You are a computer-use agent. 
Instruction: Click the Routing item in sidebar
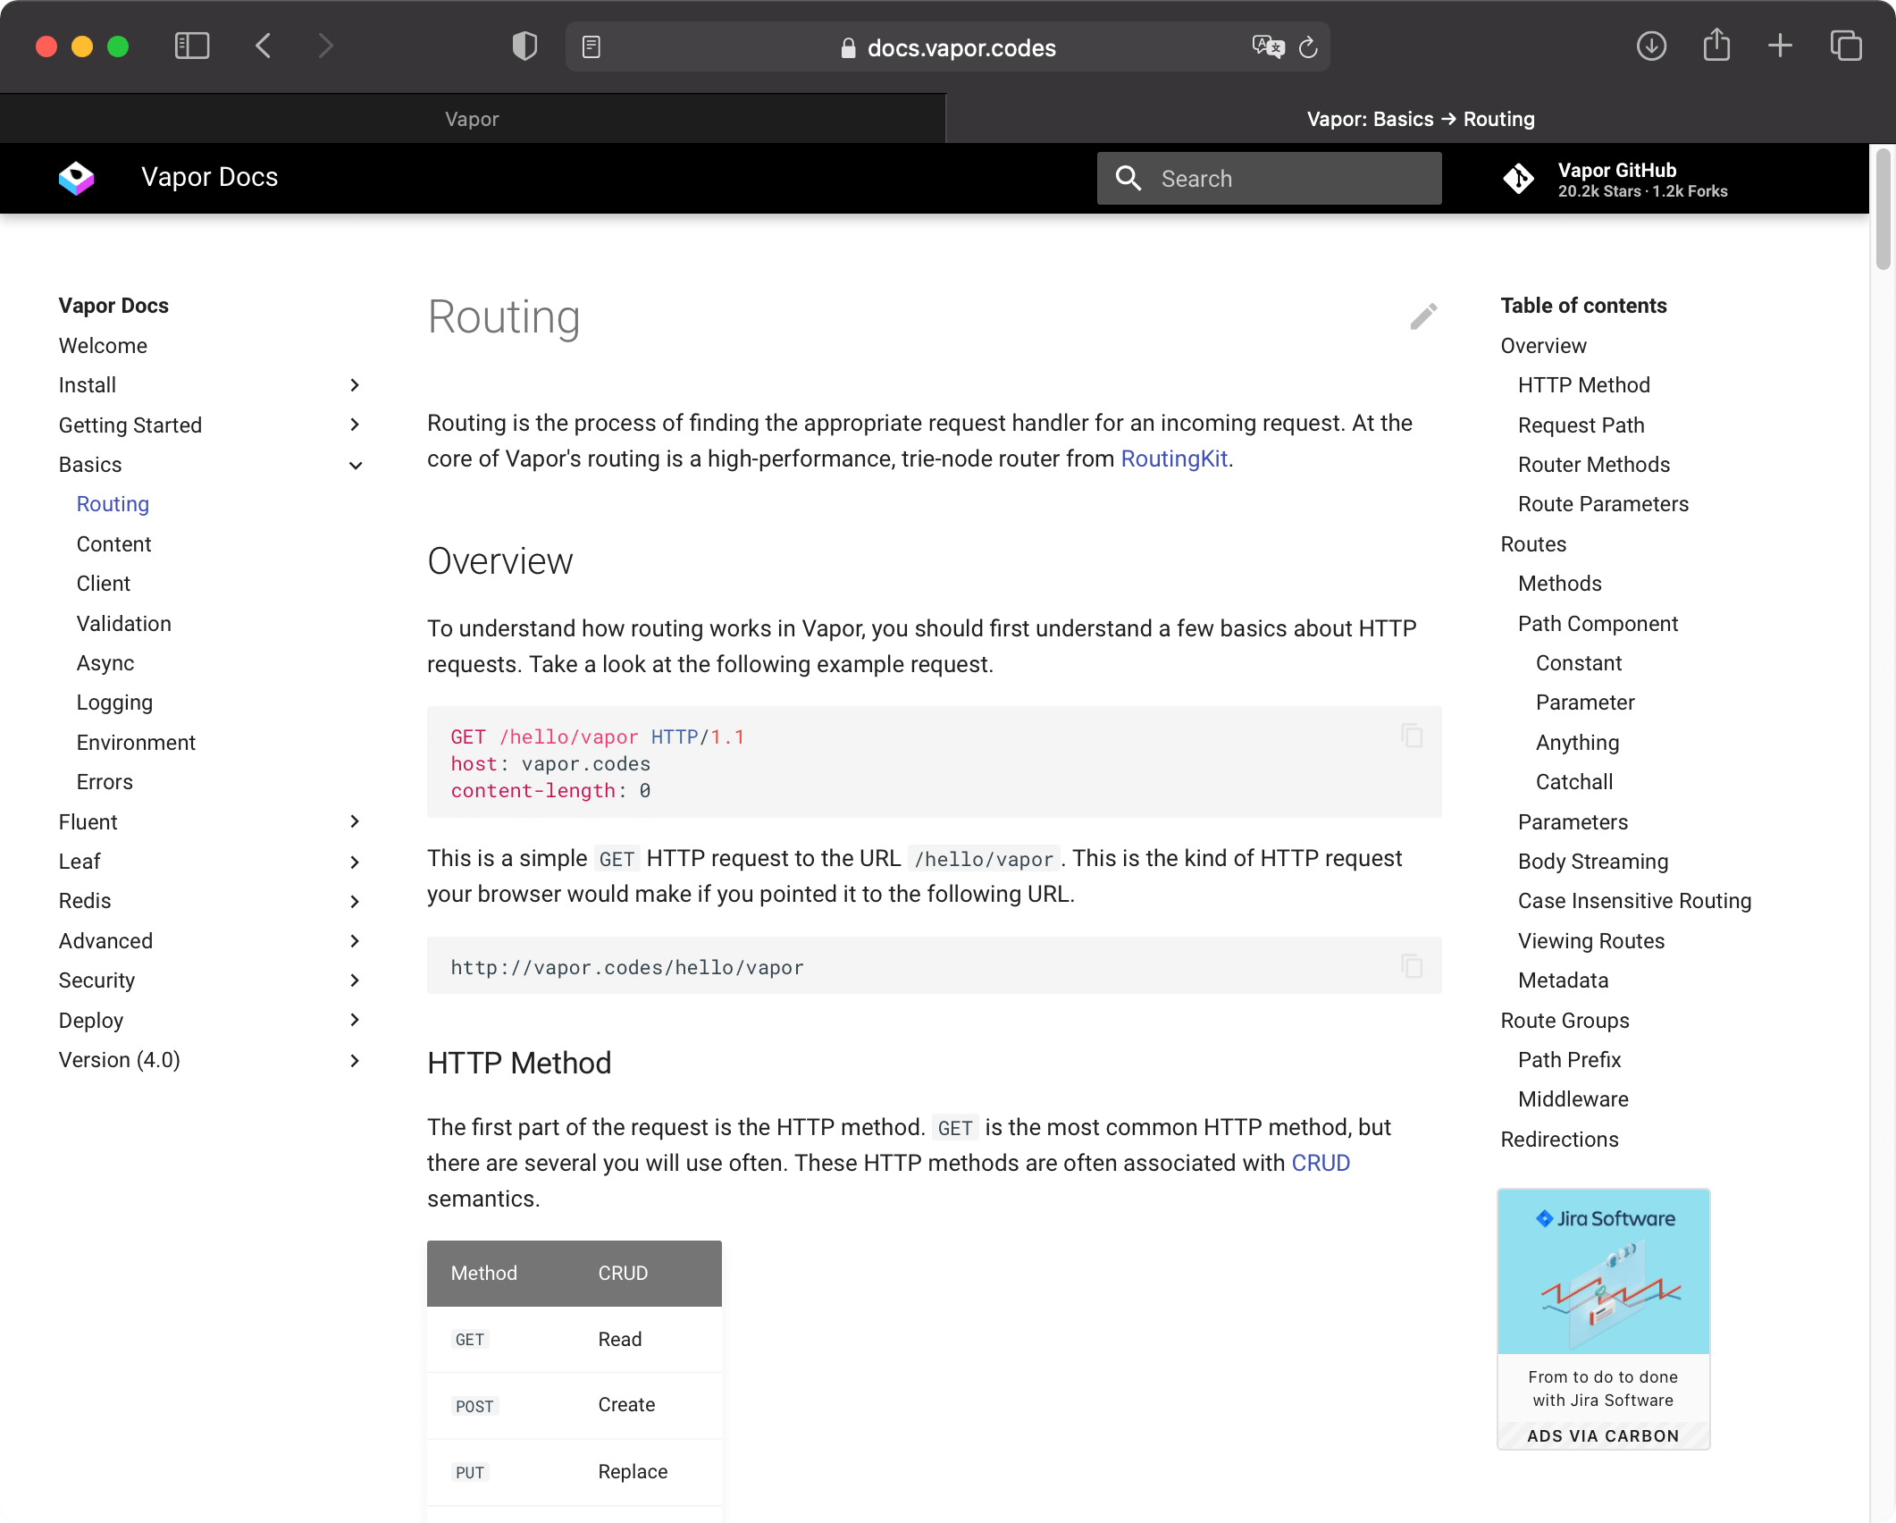pyautogui.click(x=113, y=504)
